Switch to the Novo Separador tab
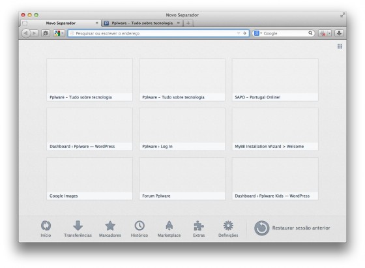Screen dimensions: 365x268 (61, 23)
